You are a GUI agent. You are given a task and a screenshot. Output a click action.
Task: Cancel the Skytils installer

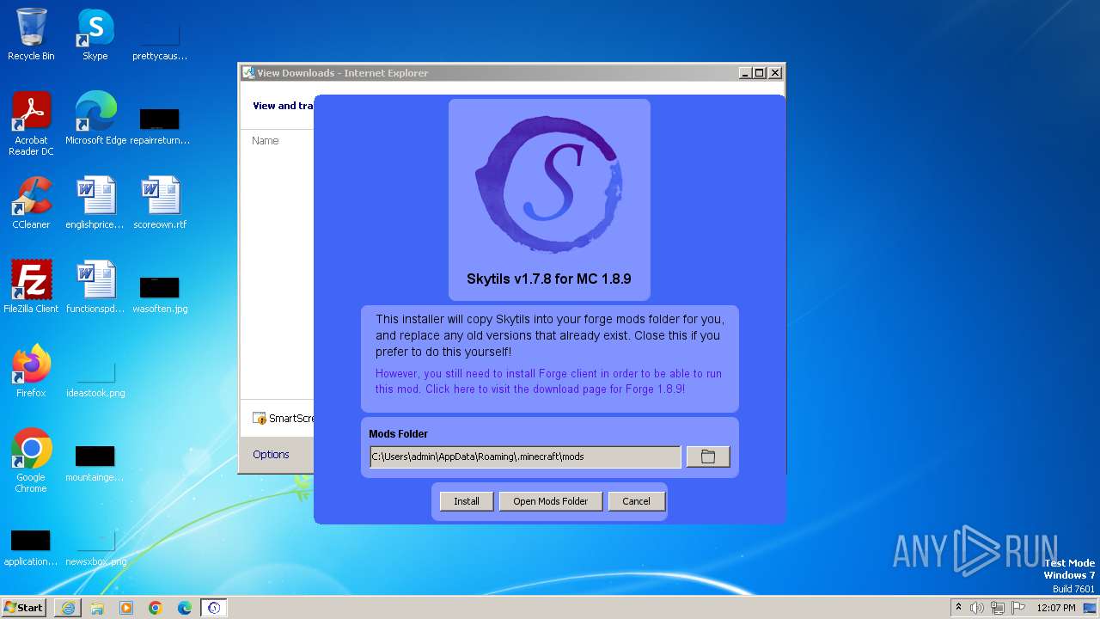coord(636,501)
